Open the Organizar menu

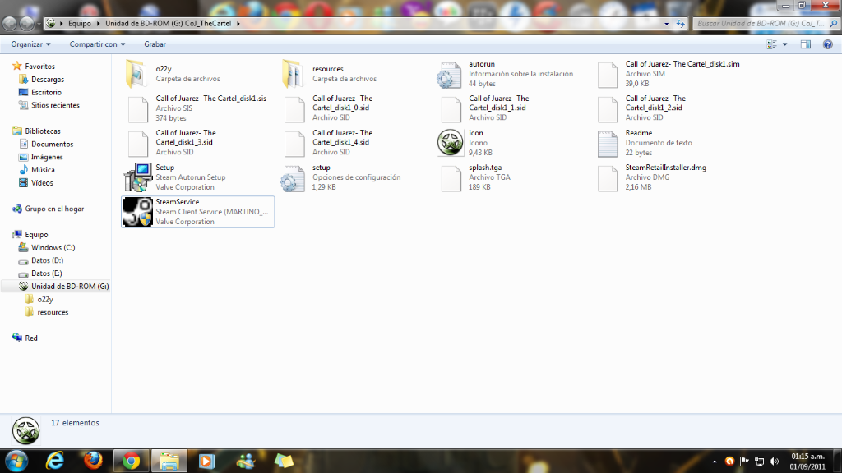(x=30, y=44)
